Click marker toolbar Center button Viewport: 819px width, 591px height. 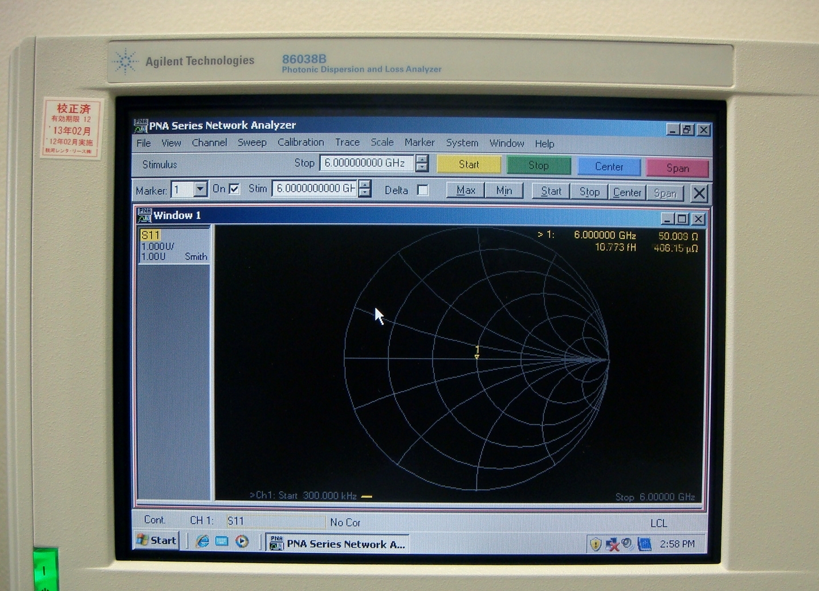(627, 193)
